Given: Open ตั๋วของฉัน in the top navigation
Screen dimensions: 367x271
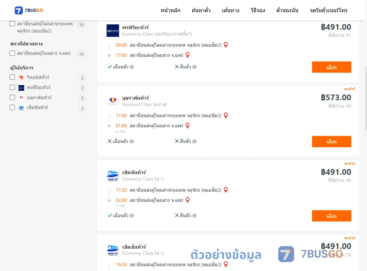Looking at the screenshot, I should [287, 10].
